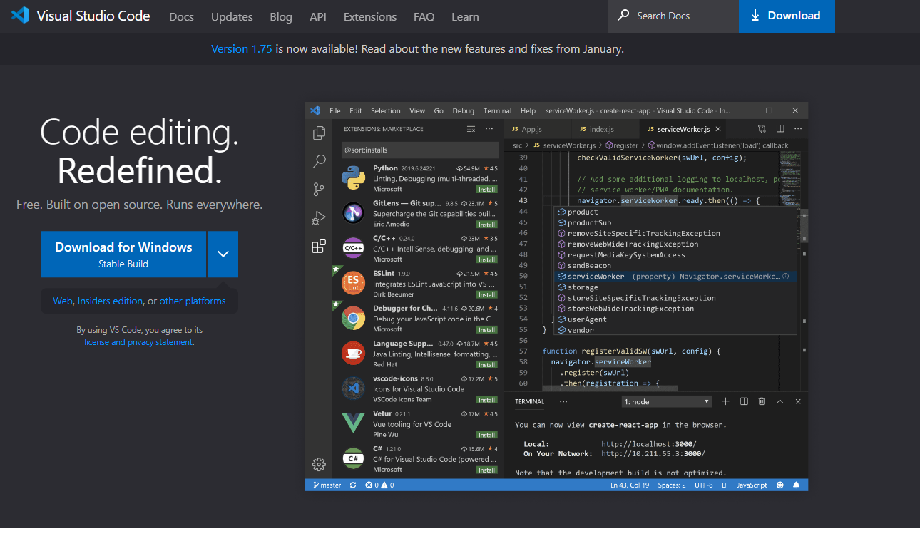Click the master branch in status bar

(x=326, y=485)
